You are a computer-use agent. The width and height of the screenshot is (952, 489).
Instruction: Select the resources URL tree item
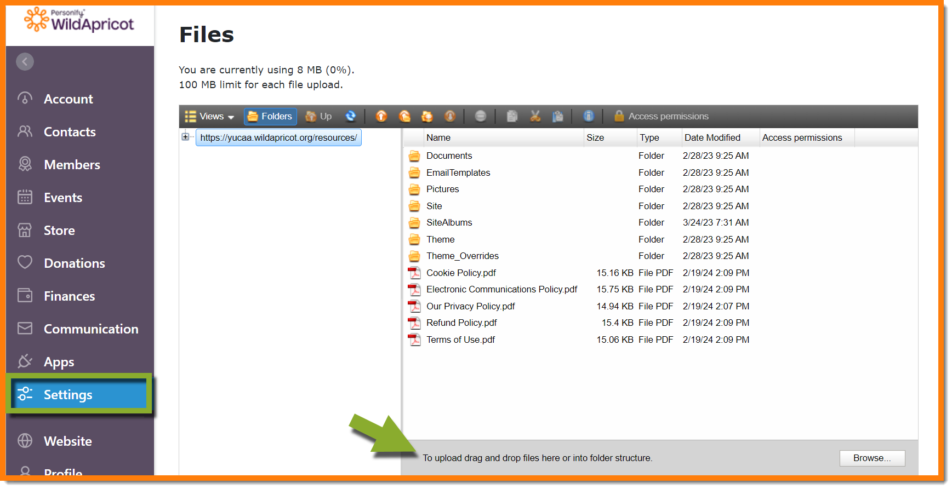278,138
